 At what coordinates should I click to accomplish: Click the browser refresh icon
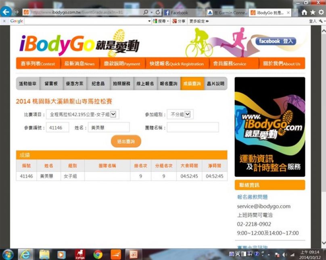(158, 12)
